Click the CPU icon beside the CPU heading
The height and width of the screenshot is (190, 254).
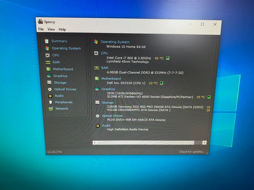(x=96, y=53)
